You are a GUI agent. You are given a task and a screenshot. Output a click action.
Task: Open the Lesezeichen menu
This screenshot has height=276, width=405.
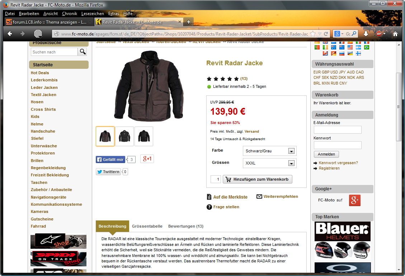point(93,14)
